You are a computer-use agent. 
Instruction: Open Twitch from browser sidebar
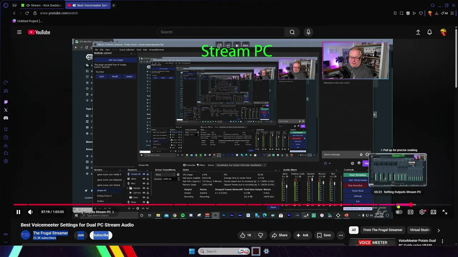6,102
